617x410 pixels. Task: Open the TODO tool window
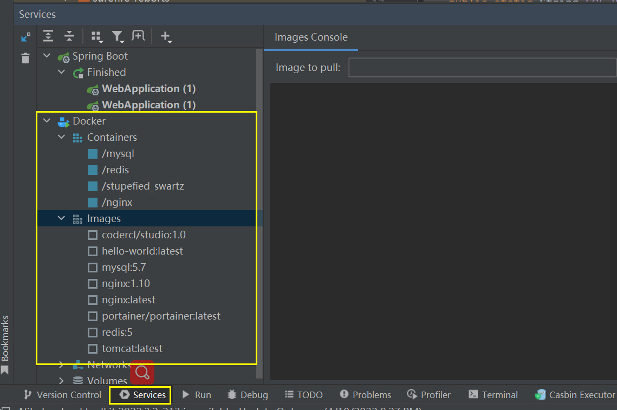303,395
